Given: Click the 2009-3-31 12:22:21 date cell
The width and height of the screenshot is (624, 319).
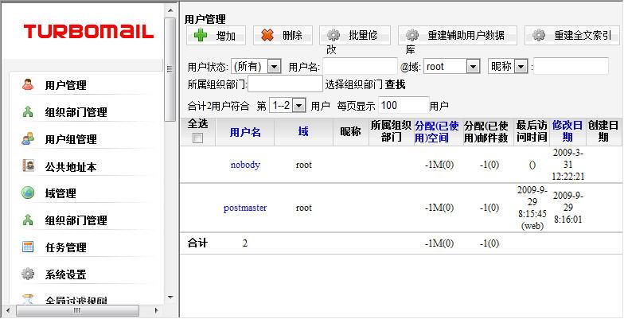Looking at the screenshot, I should coord(568,165).
